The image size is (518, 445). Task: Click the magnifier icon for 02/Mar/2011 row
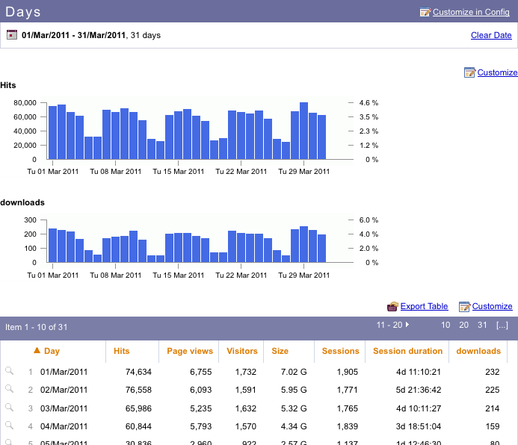9,389
